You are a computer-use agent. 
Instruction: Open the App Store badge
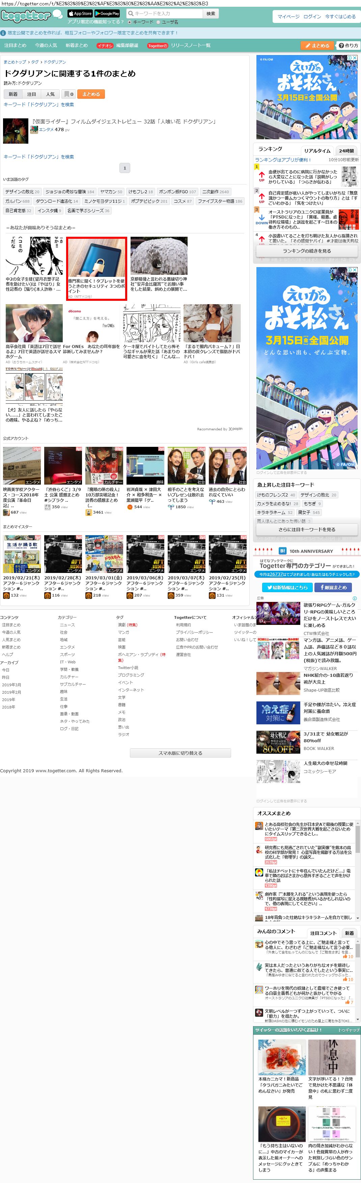(80, 13)
